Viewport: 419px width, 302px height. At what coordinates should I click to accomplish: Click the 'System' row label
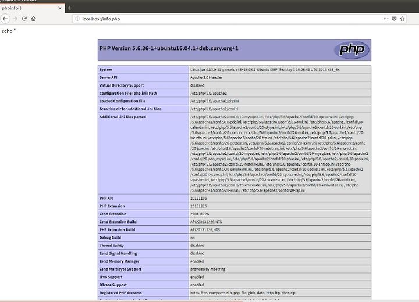106,69
